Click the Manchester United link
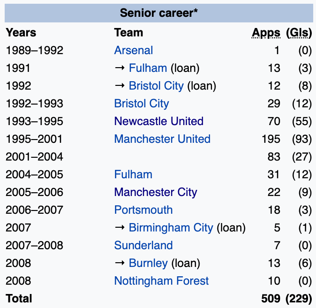The width and height of the screenshot is (316, 308). click(x=162, y=139)
